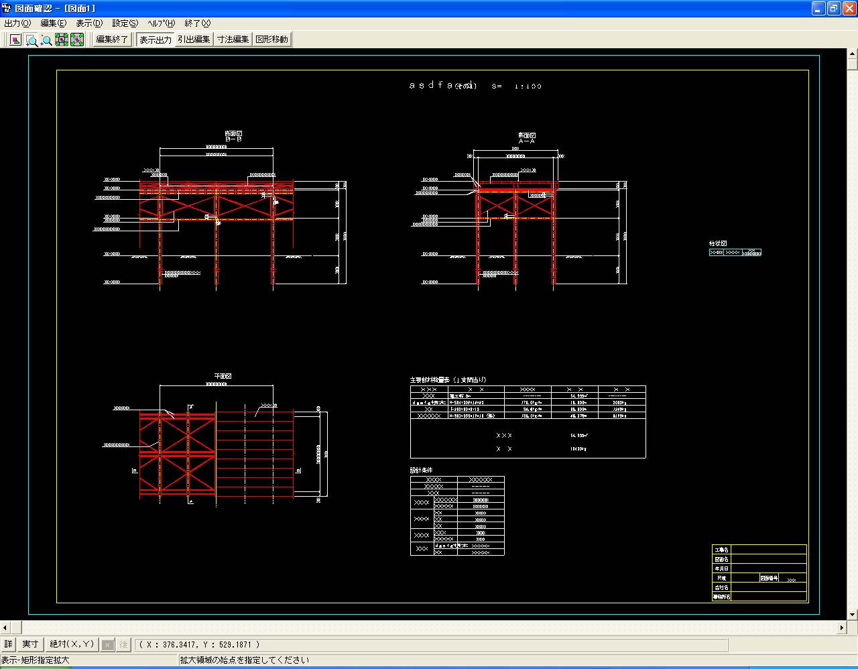Select the rectangle zoom magnifier icon
The image size is (858, 669).
click(32, 40)
